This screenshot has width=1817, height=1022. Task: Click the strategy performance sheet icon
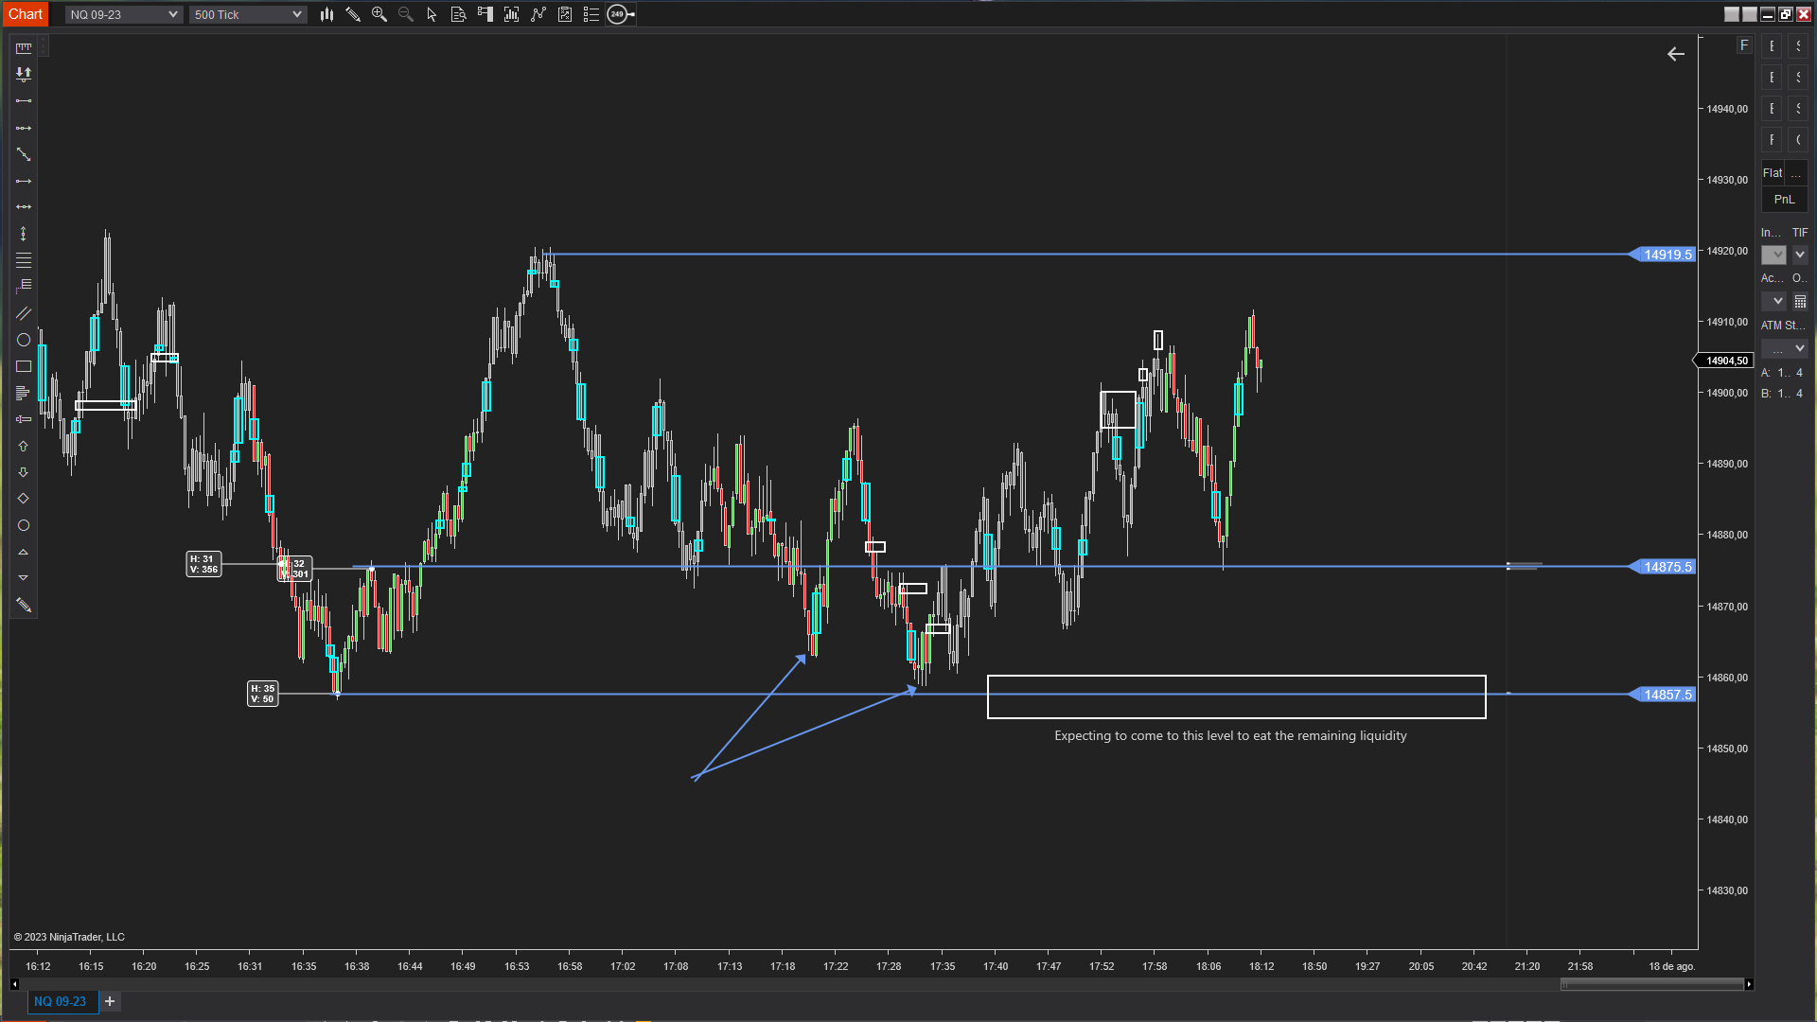click(565, 14)
